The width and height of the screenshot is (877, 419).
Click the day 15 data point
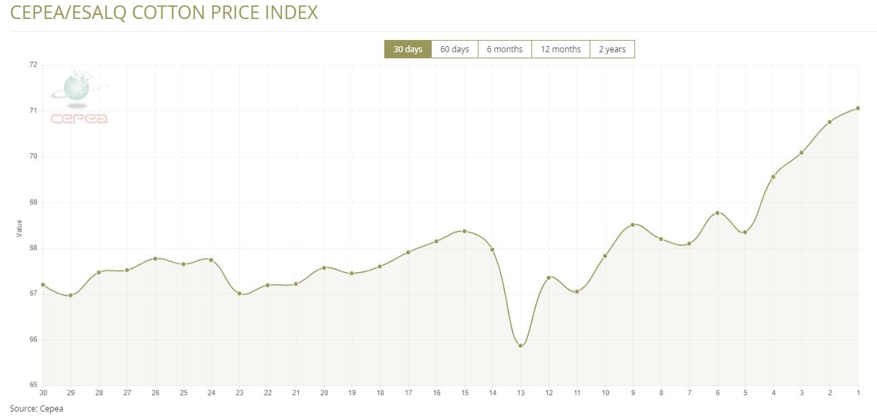point(464,231)
